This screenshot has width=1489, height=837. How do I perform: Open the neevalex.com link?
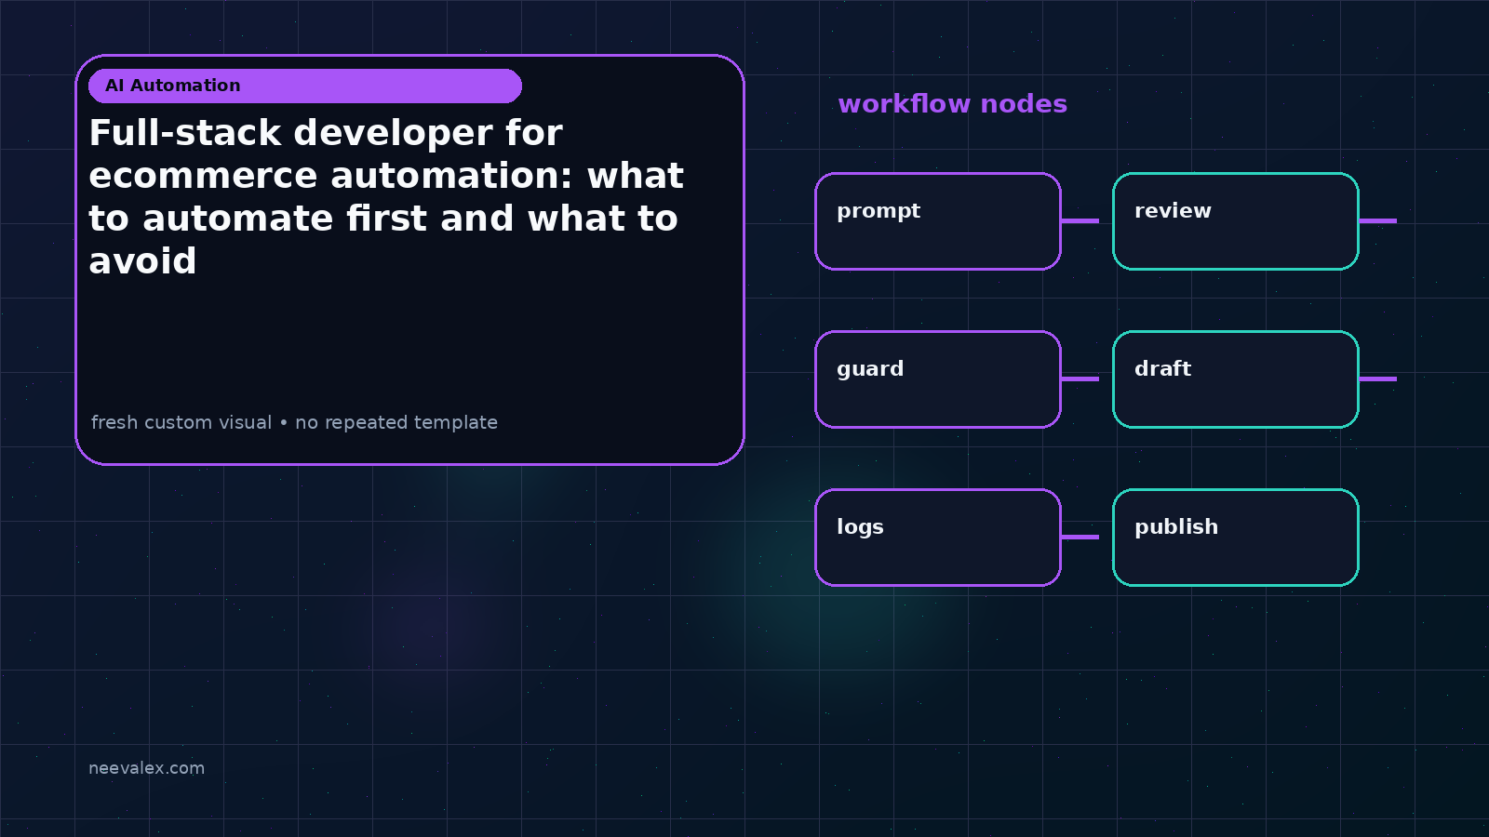point(146,768)
